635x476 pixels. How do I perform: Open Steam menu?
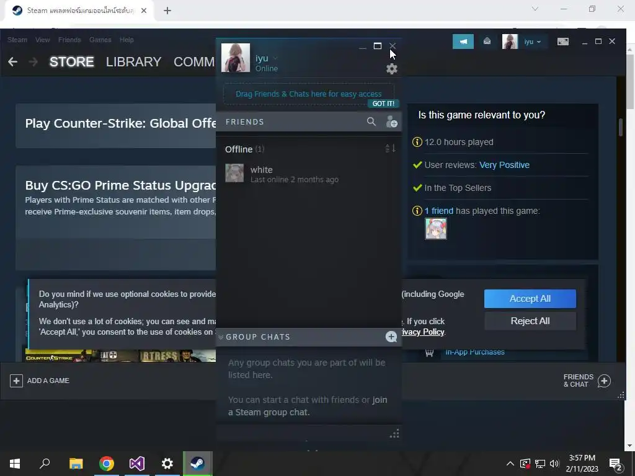17,40
